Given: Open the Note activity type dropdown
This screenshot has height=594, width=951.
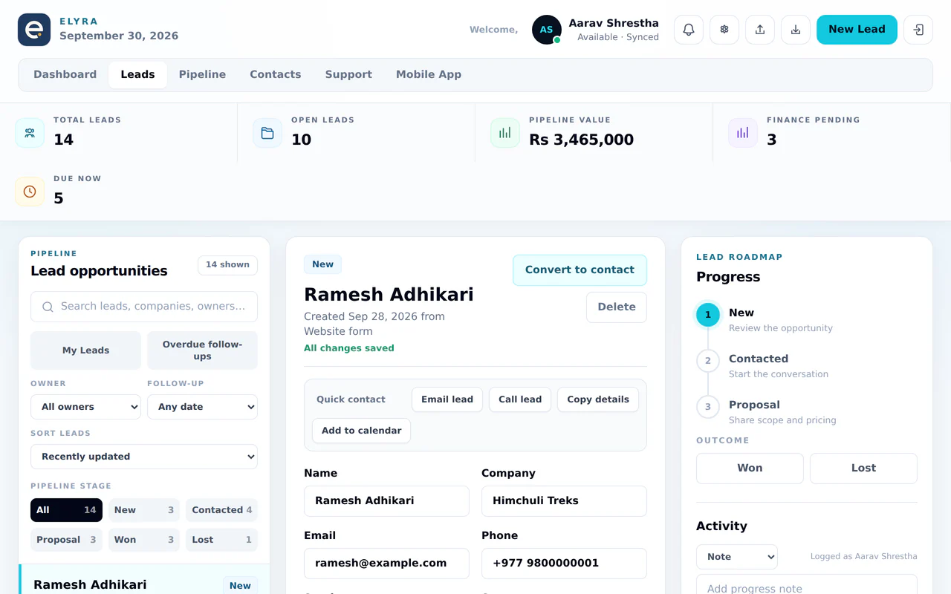Looking at the screenshot, I should 737,557.
